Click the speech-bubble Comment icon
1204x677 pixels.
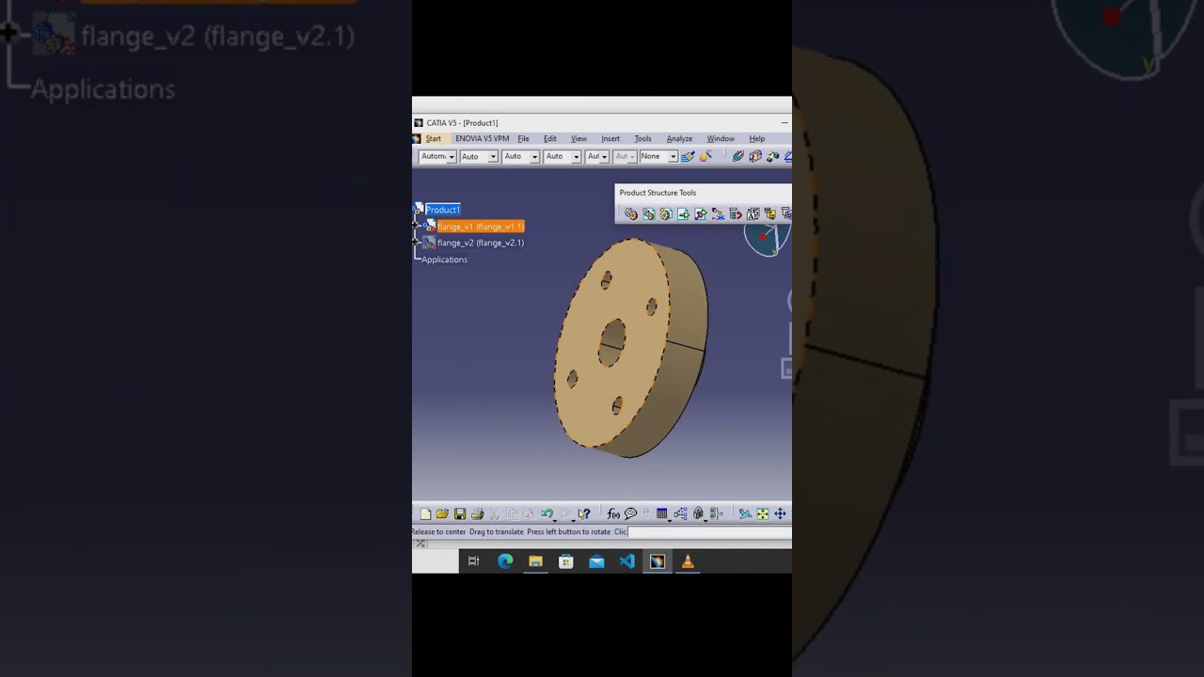click(631, 514)
